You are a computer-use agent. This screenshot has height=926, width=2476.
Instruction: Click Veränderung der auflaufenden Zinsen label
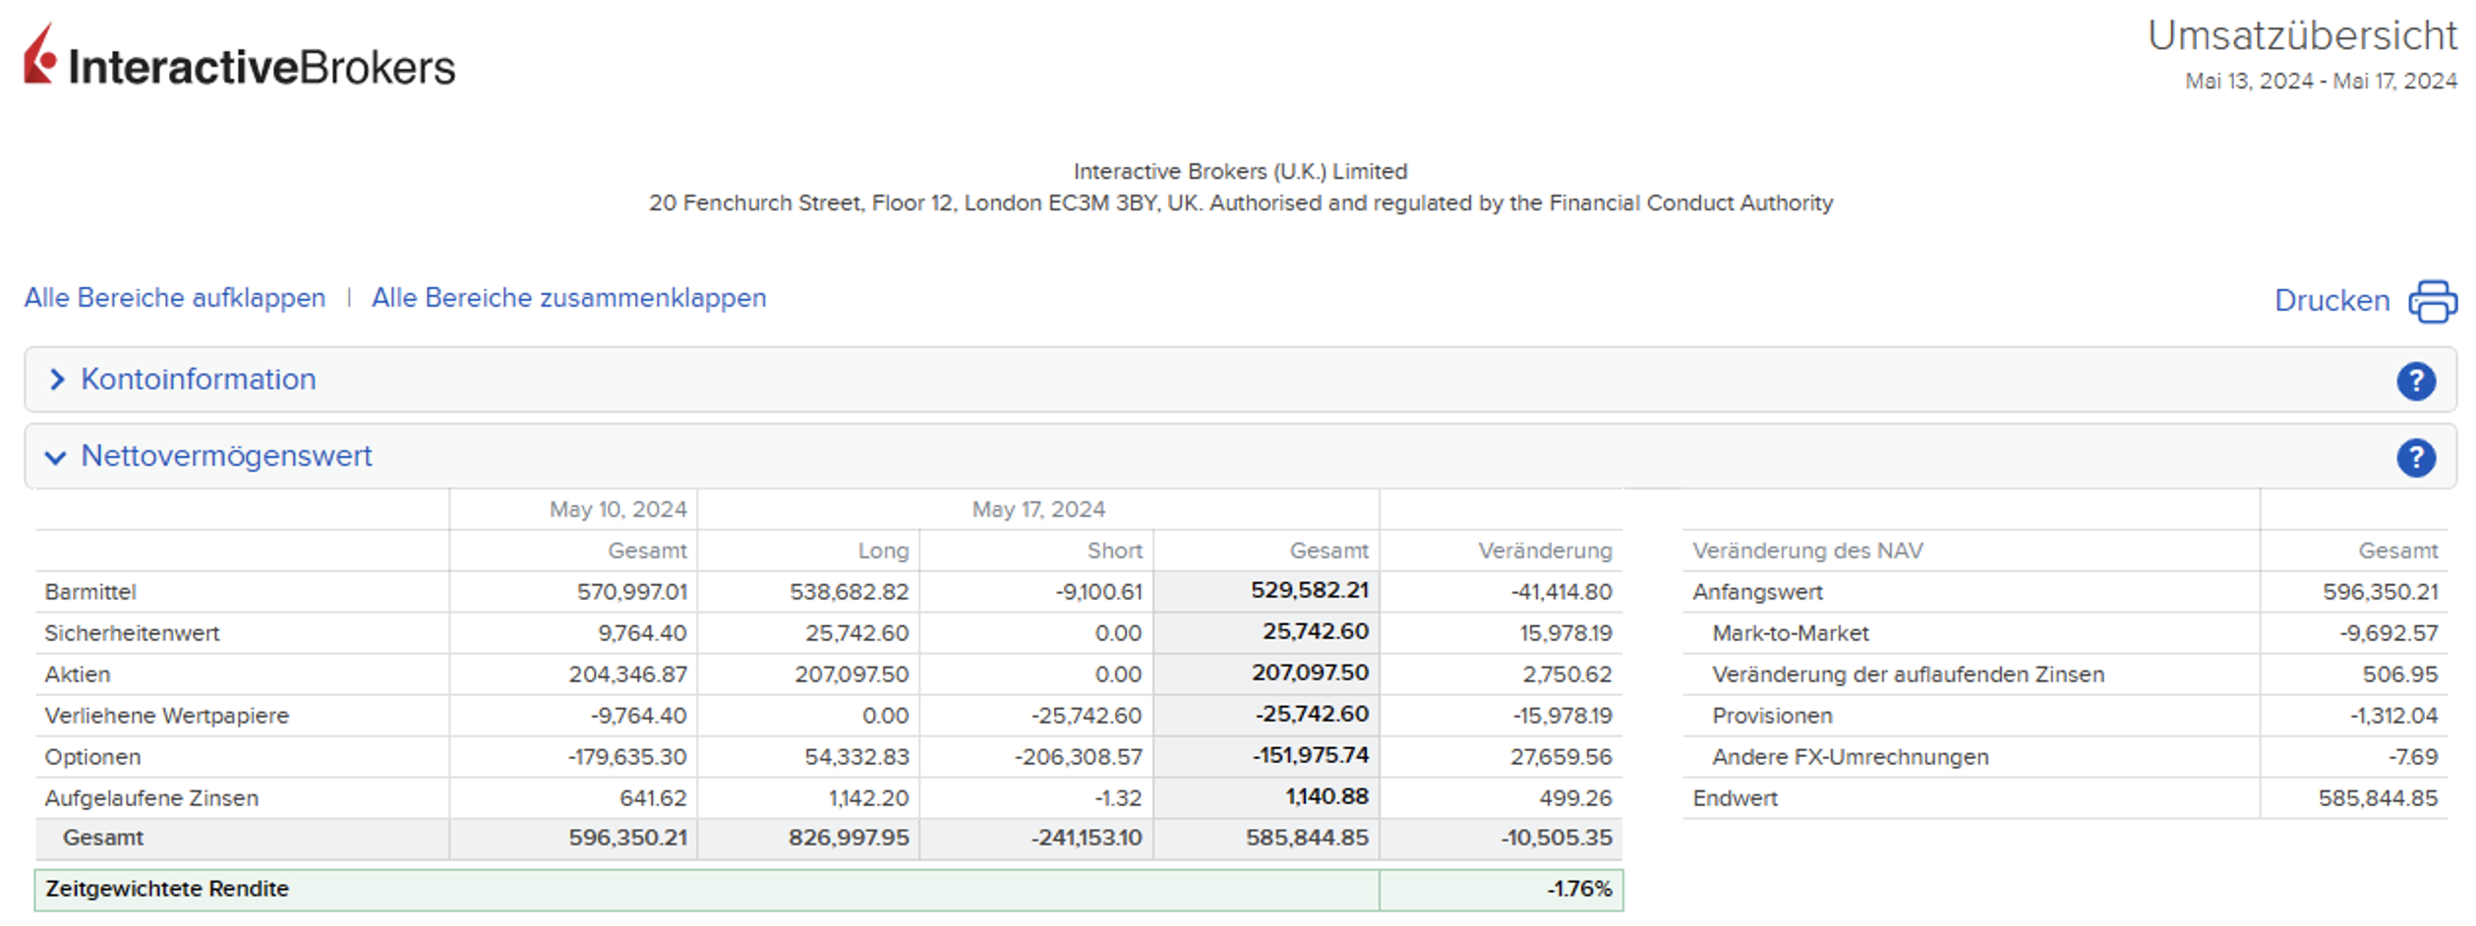click(1908, 674)
